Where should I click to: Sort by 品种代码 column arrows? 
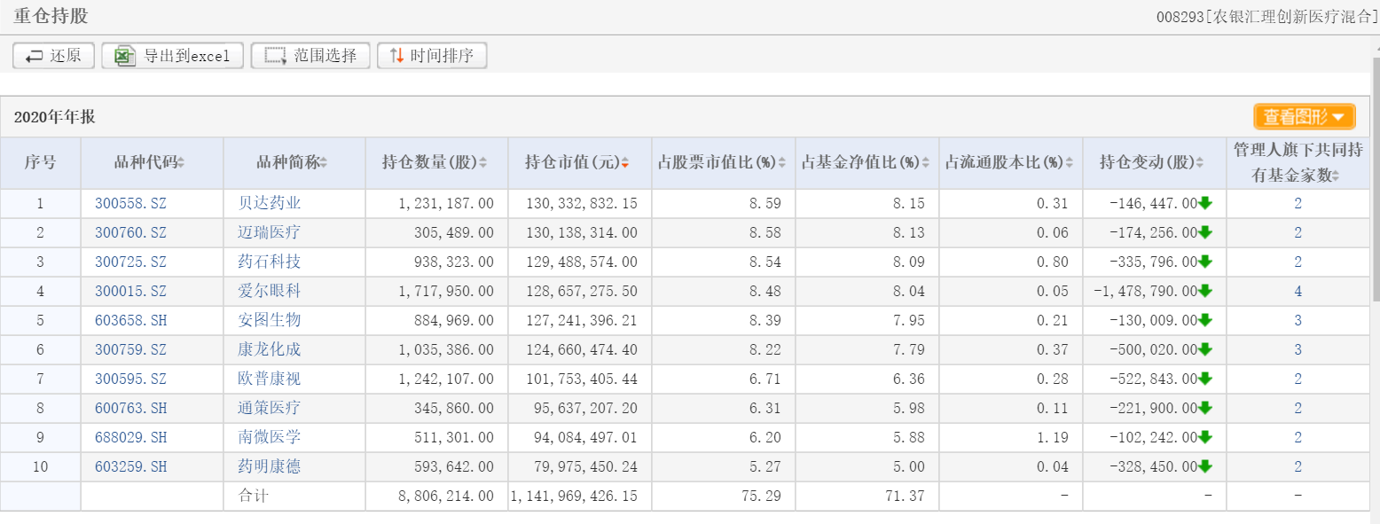(182, 163)
